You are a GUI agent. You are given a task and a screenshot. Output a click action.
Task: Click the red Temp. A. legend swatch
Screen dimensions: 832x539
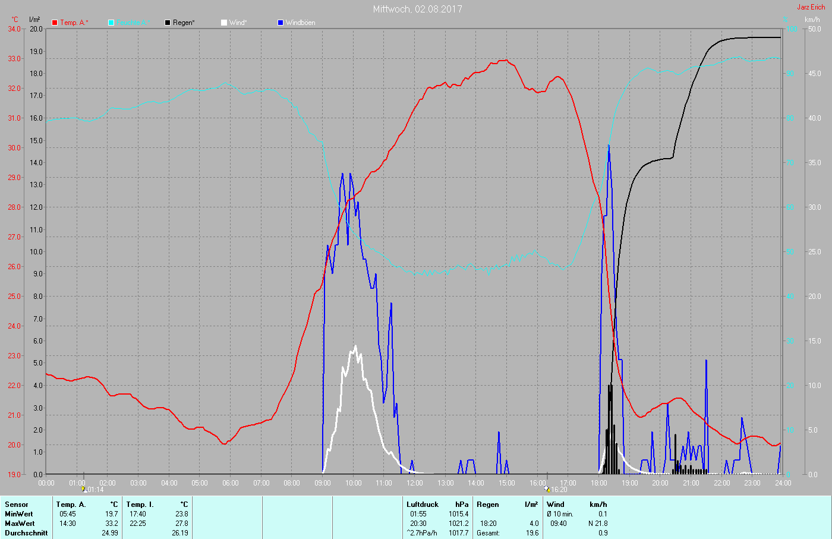tap(55, 23)
